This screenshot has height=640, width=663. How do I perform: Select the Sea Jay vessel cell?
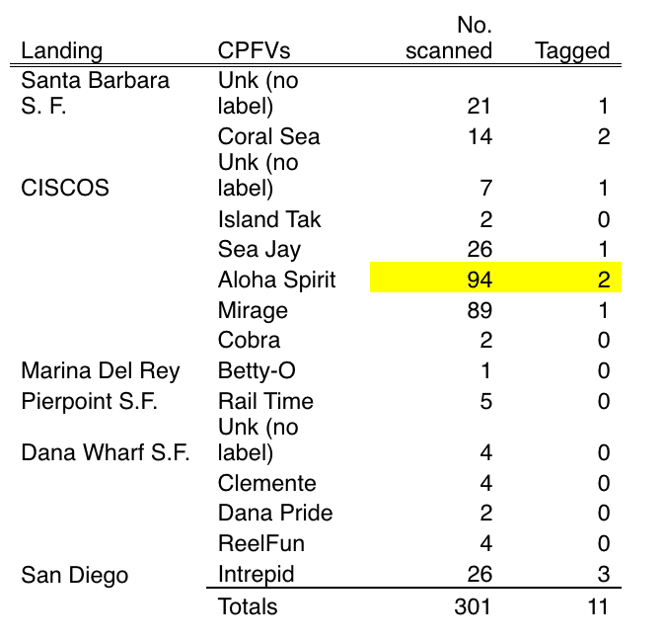coord(259,250)
